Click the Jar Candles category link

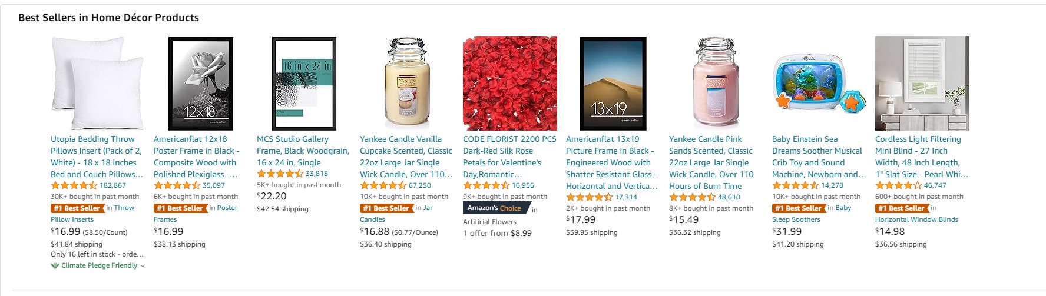point(372,219)
